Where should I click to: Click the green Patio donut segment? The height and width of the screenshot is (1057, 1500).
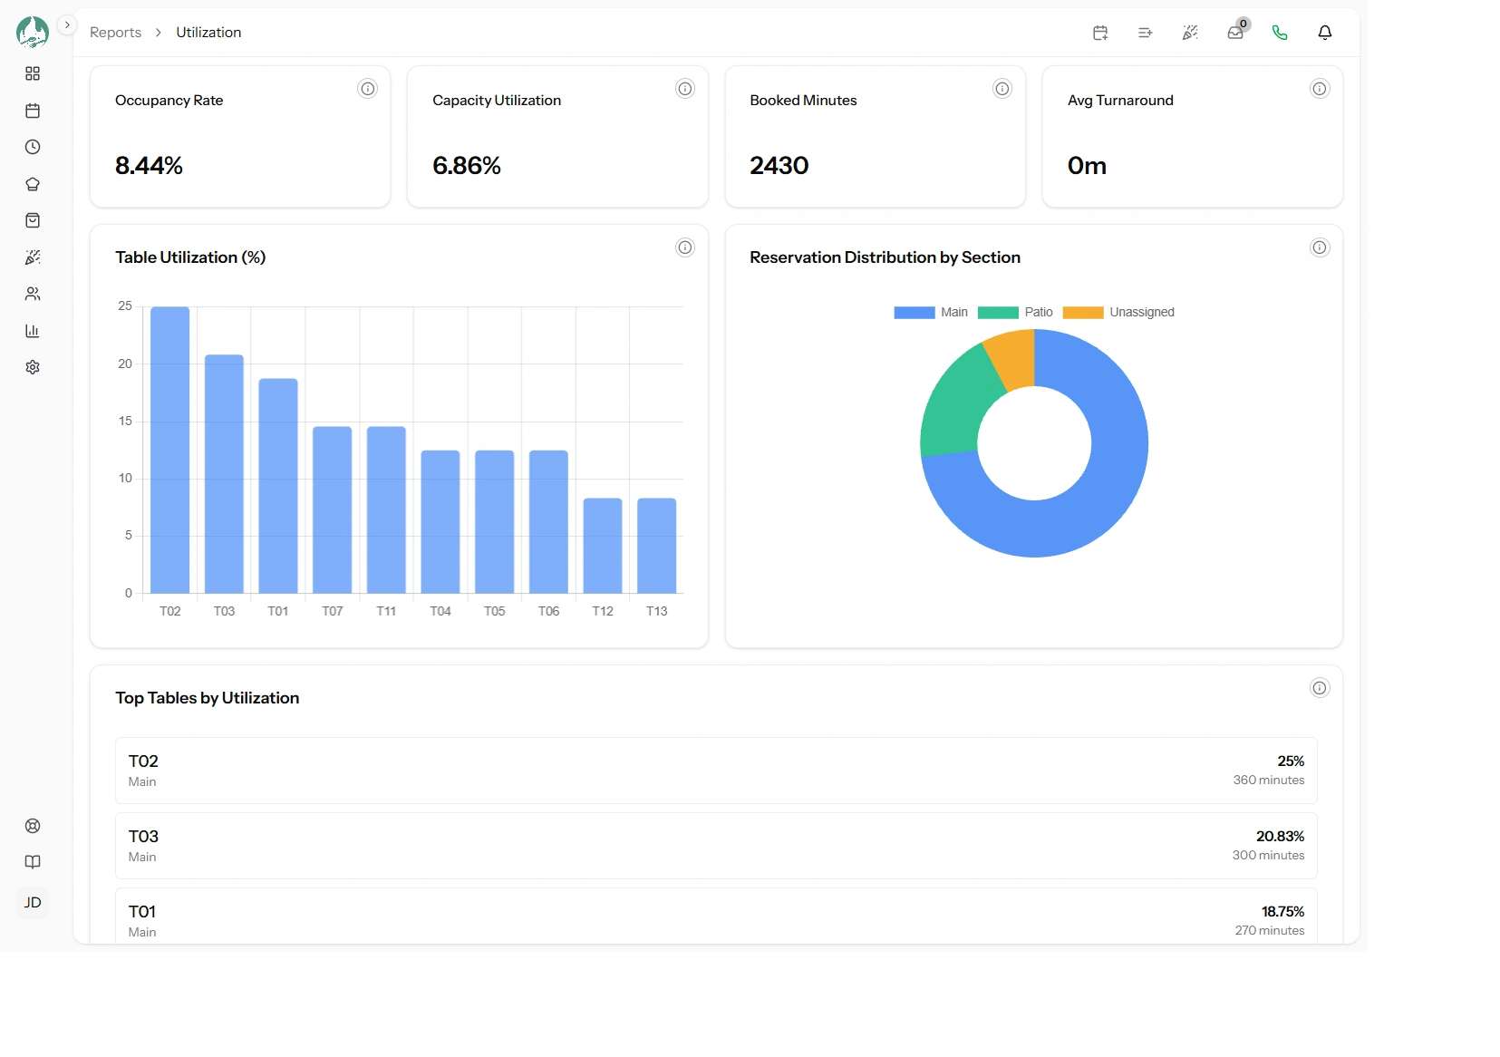(959, 404)
